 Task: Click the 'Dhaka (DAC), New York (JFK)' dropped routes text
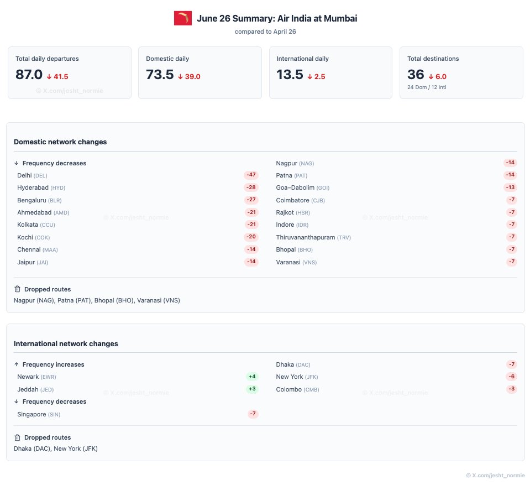coord(56,449)
